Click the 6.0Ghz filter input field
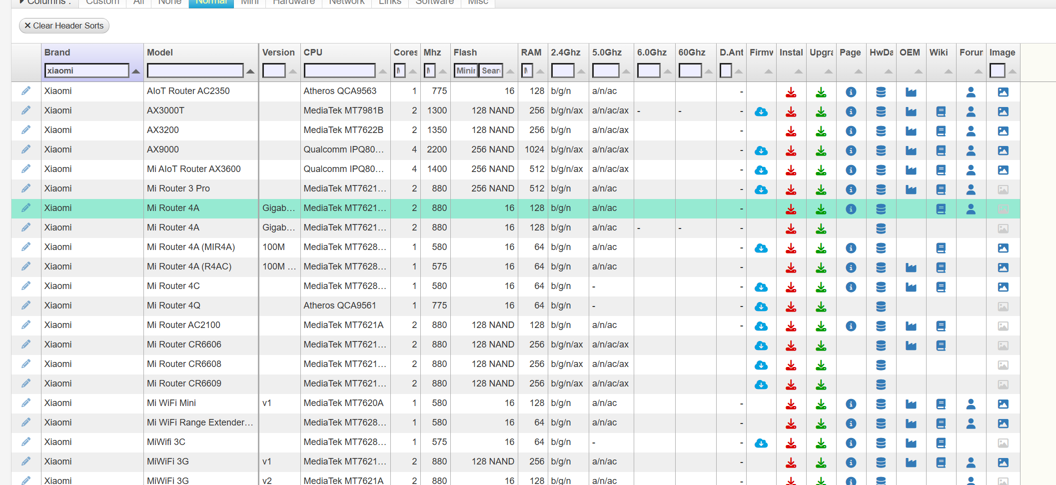The width and height of the screenshot is (1056, 485). 649,70
